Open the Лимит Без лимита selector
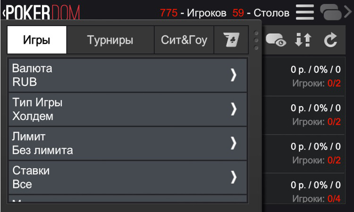Screen dimensions: 354x212 click(x=127, y=143)
